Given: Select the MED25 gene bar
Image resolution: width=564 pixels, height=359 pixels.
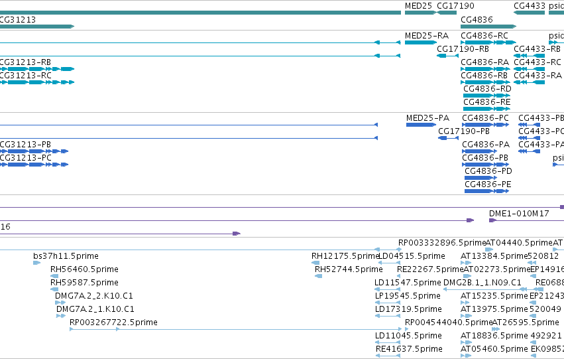Looking at the screenshot, I should pos(420,13).
